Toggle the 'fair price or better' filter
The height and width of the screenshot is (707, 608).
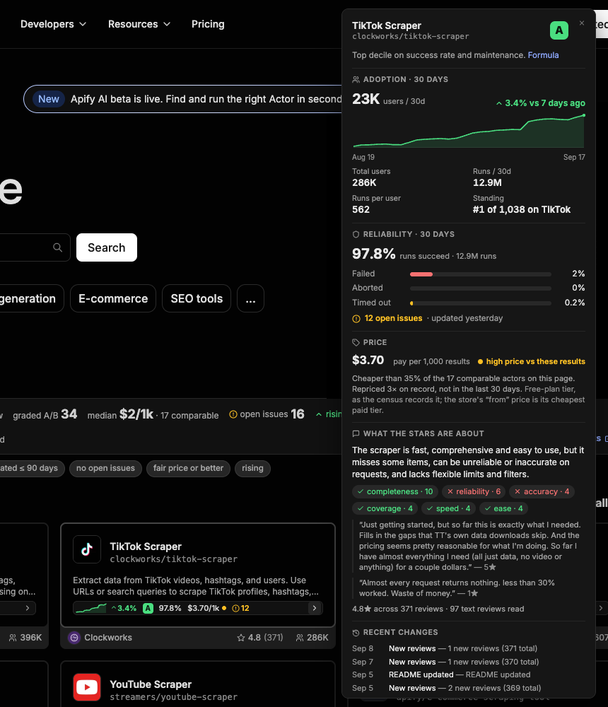188,469
